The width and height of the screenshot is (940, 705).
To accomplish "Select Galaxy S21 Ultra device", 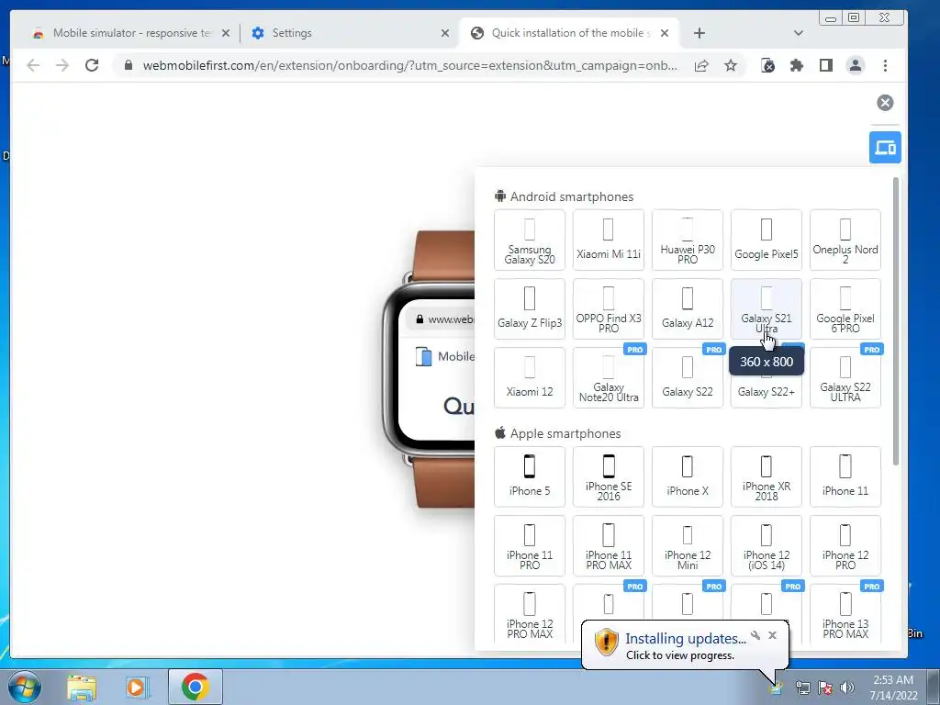I will (x=767, y=308).
